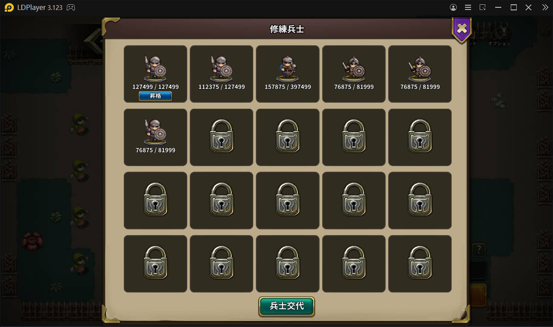The width and height of the screenshot is (553, 327).
Task: Click the question mark help icon
Action: [x=478, y=250]
